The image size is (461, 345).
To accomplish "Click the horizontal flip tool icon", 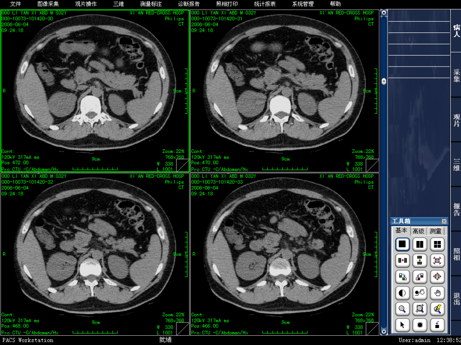I will tap(402, 261).
